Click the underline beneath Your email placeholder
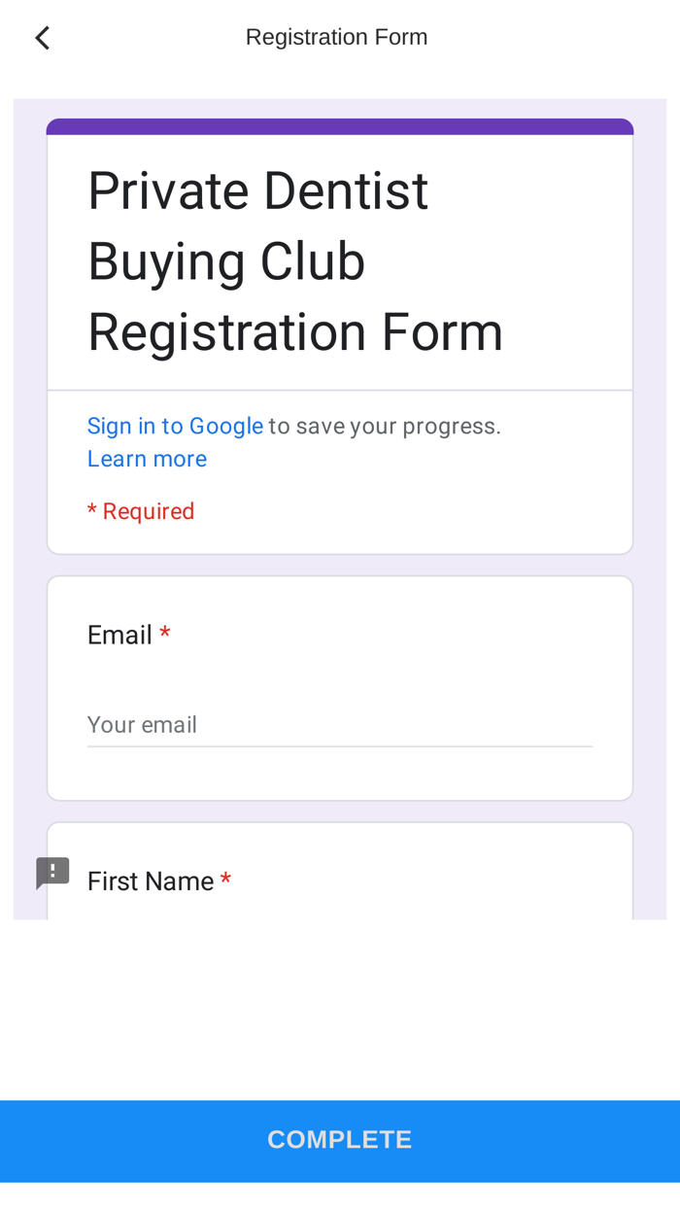680x1209 pixels. tap(339, 746)
